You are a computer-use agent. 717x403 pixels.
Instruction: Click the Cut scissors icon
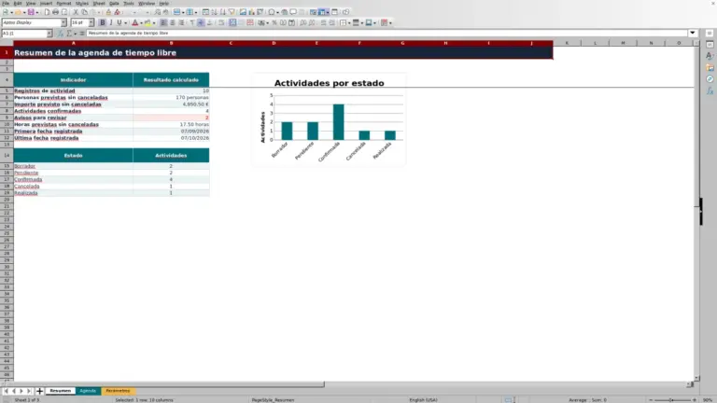coord(76,12)
